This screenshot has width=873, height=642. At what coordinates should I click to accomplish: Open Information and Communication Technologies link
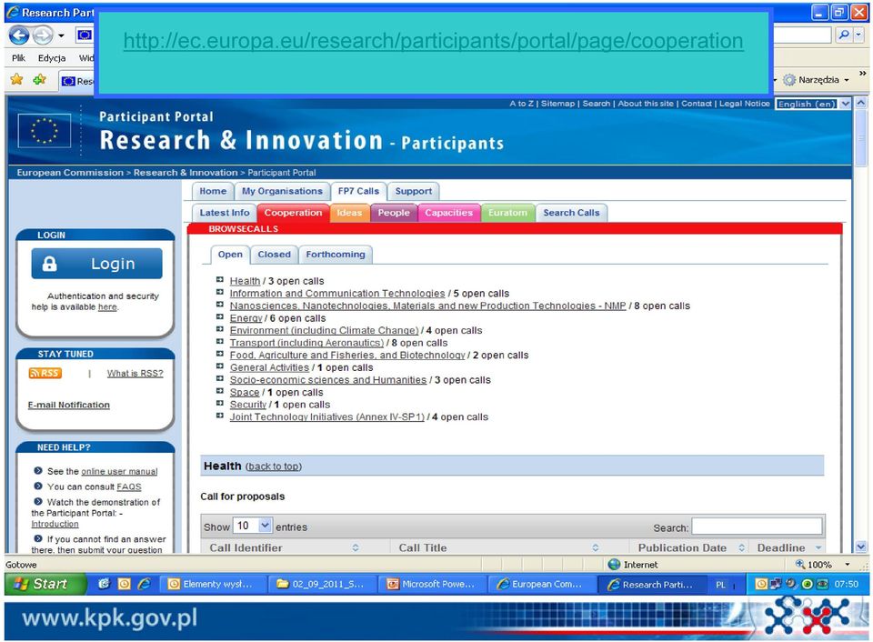pos(337,294)
